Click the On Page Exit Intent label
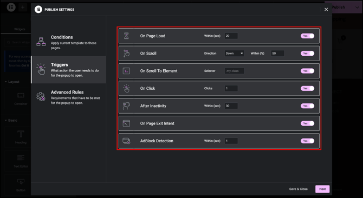Image resolution: width=363 pixels, height=198 pixels. click(157, 123)
